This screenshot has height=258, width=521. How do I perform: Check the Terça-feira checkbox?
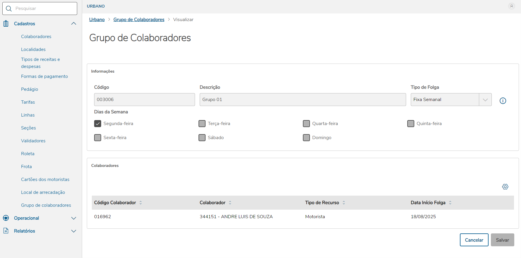(202, 124)
